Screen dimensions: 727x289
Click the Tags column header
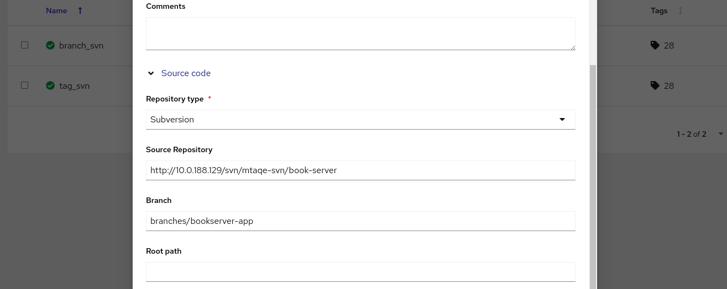pyautogui.click(x=659, y=10)
